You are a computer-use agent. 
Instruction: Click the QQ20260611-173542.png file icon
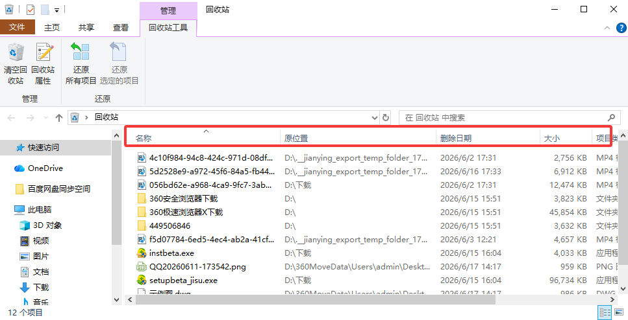pyautogui.click(x=142, y=266)
